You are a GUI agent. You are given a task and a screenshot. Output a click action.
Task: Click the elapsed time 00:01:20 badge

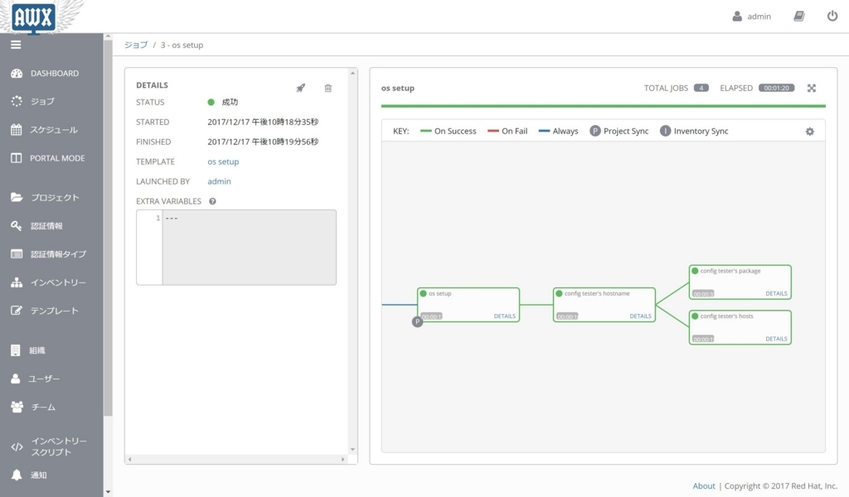(x=776, y=88)
